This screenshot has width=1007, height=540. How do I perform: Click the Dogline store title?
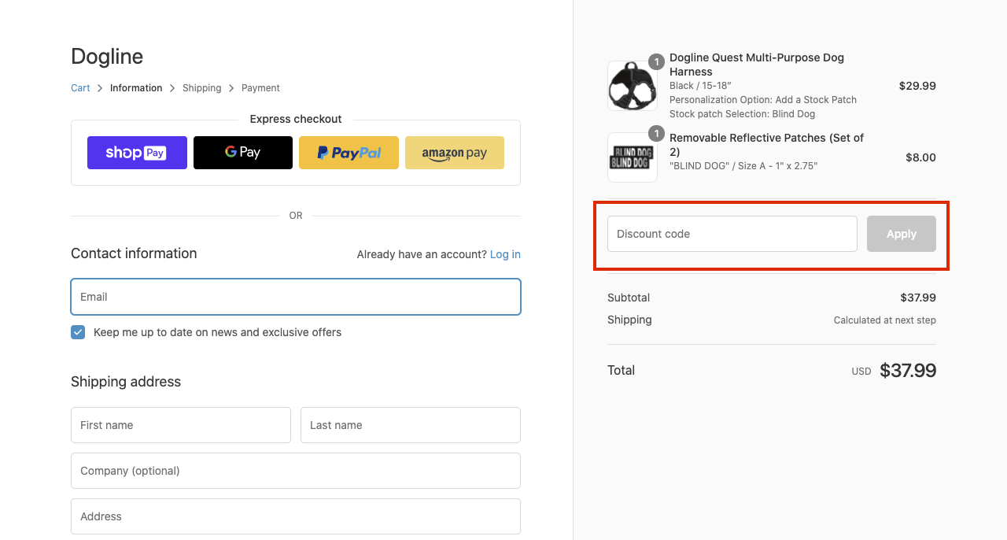(x=107, y=56)
